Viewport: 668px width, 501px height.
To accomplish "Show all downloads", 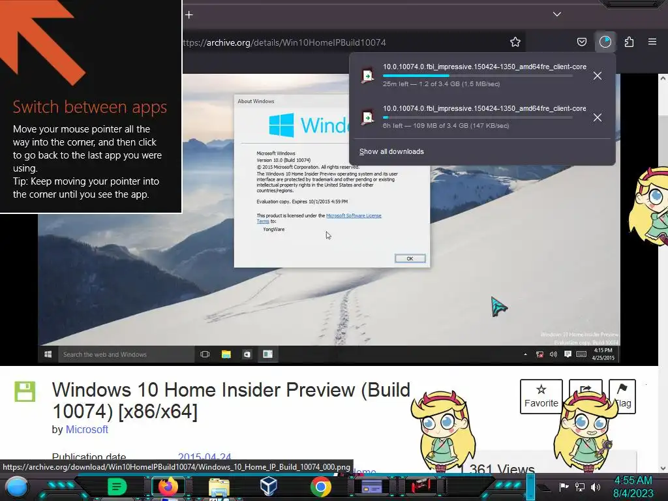I will click(x=391, y=151).
